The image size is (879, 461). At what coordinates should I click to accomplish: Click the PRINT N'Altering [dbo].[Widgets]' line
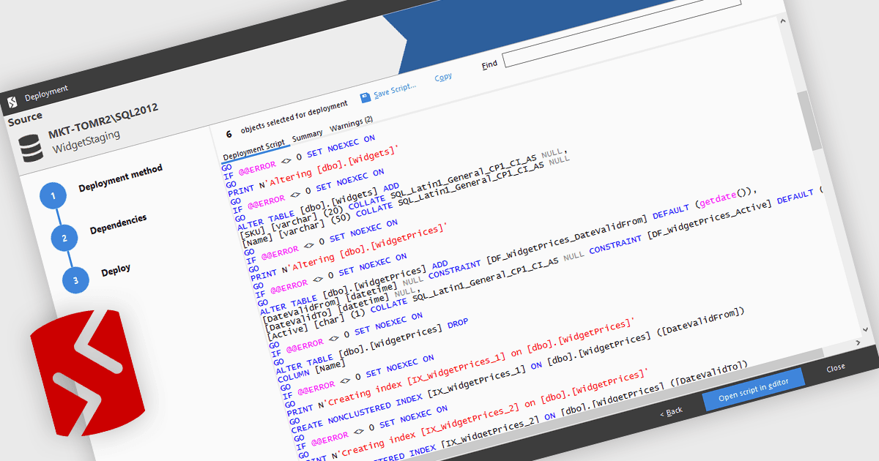[x=313, y=170]
